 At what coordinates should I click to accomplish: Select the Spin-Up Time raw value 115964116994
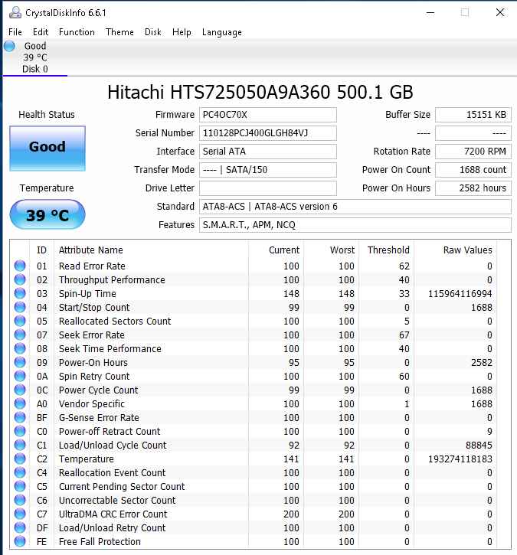pos(460,294)
